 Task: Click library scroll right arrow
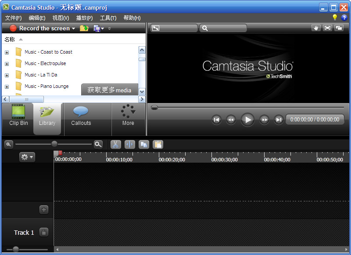pyautogui.click(x=142, y=99)
